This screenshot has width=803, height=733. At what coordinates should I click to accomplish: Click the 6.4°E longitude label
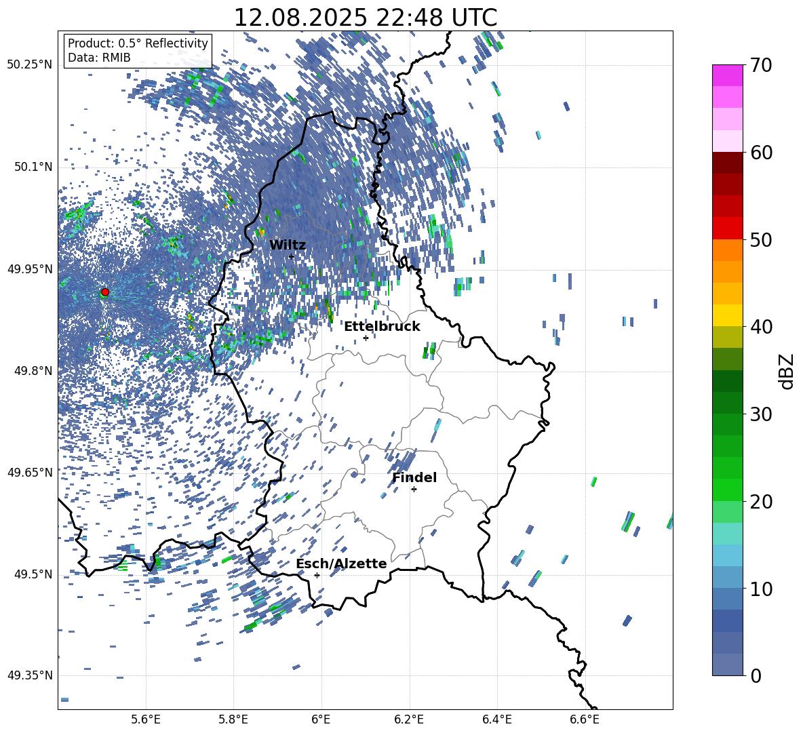tap(496, 719)
